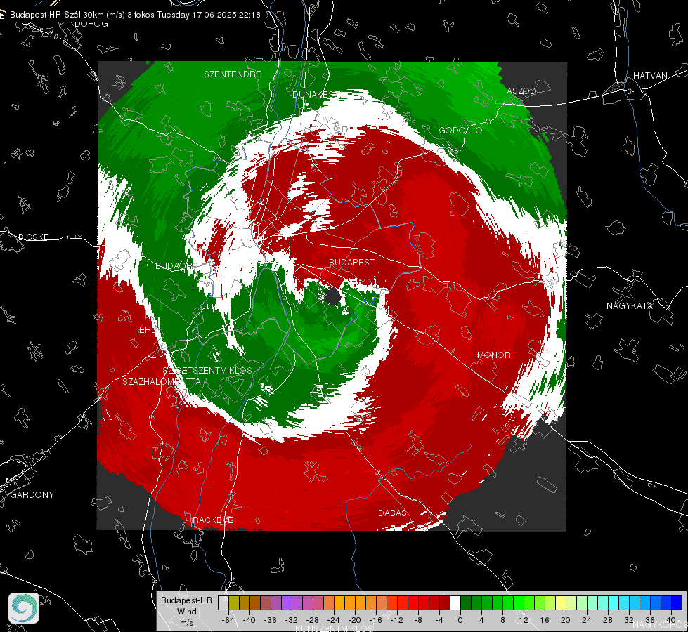
Task: Click the 20 legend value
Action: coord(566,620)
